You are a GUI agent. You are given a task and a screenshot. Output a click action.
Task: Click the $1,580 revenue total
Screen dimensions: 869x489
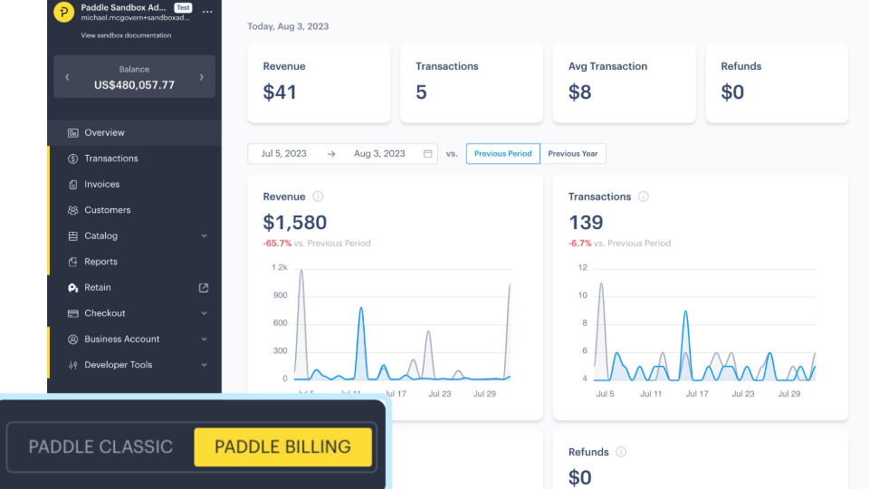click(295, 223)
